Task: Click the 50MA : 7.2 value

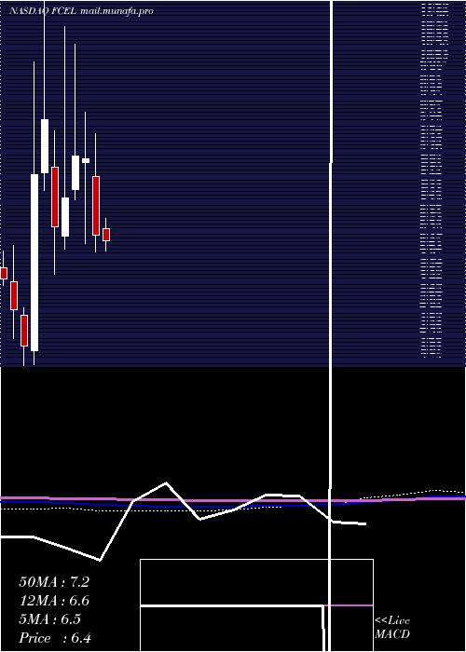Action: [54, 582]
